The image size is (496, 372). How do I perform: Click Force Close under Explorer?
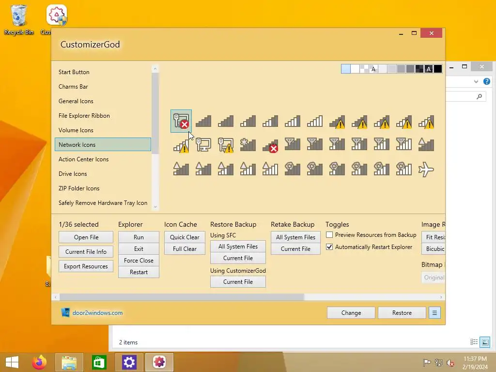[139, 261]
